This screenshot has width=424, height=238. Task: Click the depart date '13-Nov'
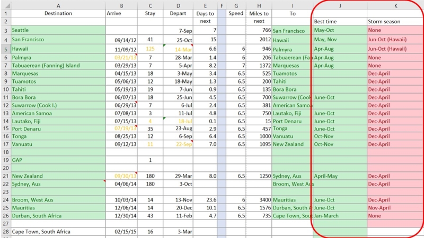[178, 200]
